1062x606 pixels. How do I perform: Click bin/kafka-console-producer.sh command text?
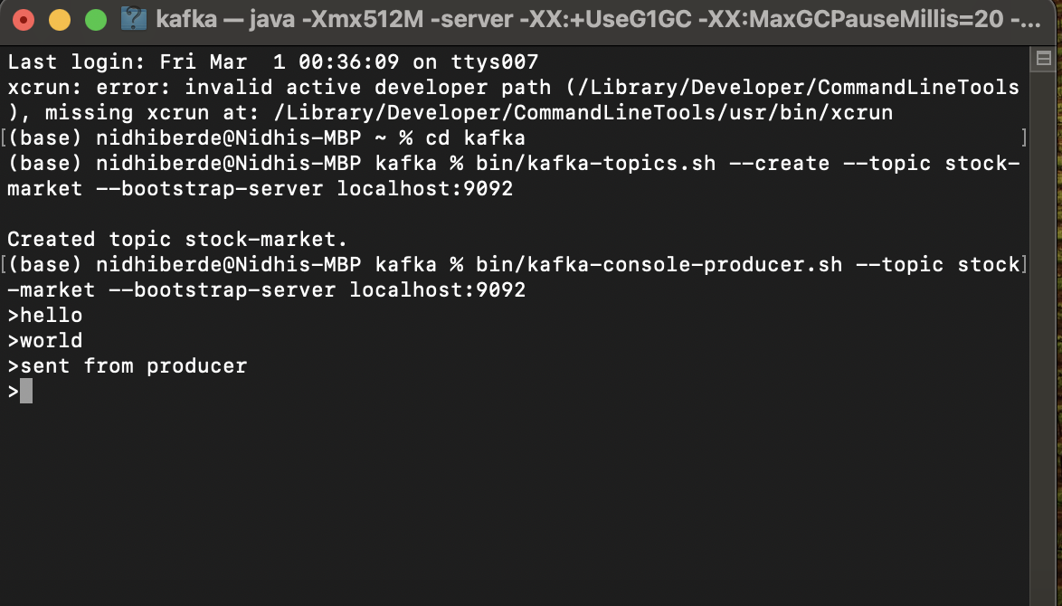(x=659, y=264)
